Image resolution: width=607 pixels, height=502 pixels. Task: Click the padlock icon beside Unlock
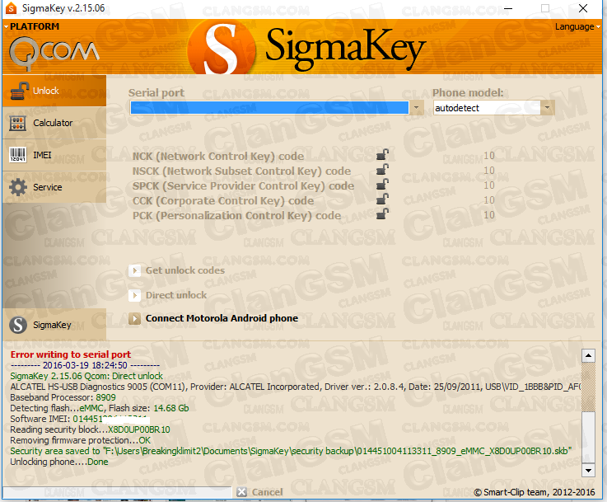[x=20, y=91]
